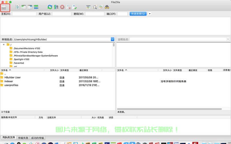Click remote pane 最近修改 column header
231x144 pixels.
pyautogui.click(x=198, y=70)
